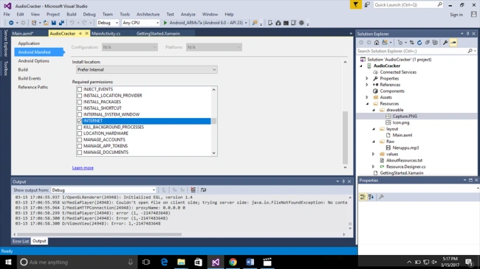Click the Refresh icon in Solution Explorer

tap(419, 43)
